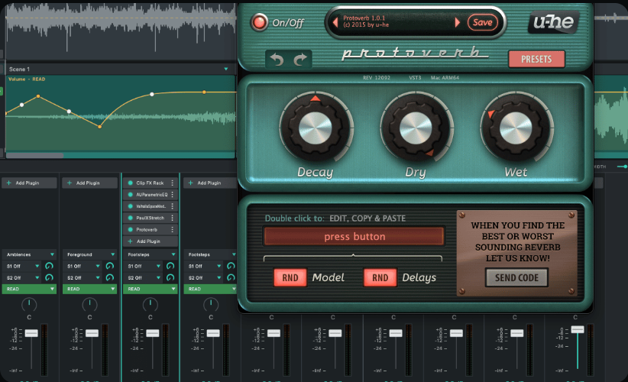
Task: Click the Save preset button
Action: pos(482,22)
